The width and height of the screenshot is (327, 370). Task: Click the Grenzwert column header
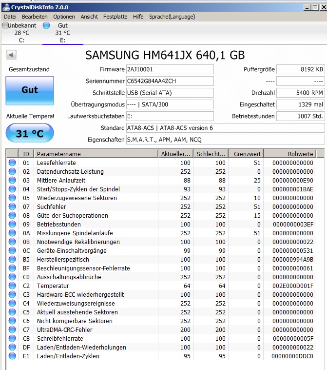tap(246, 154)
